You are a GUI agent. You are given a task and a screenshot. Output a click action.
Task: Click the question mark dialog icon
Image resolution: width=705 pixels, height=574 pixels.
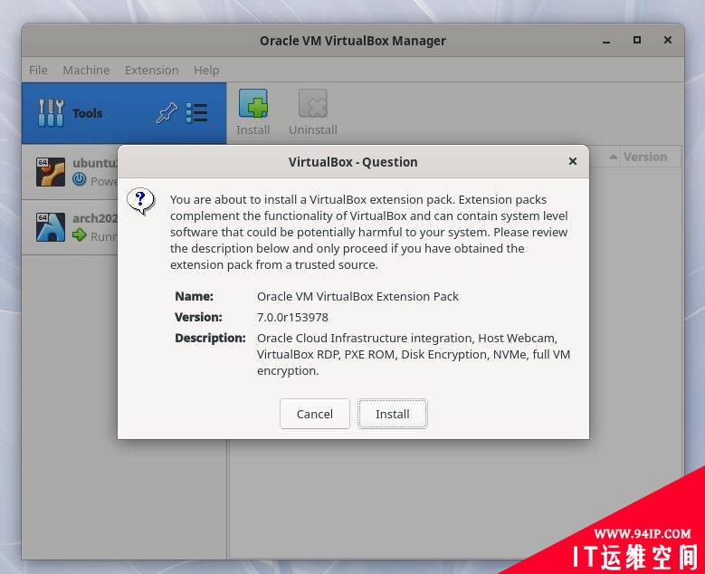(x=141, y=201)
